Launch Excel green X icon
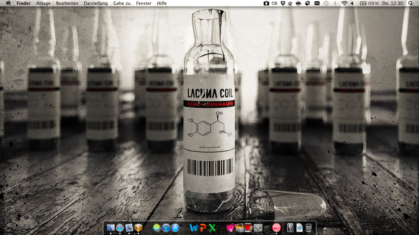419x235 pixels. point(212,228)
